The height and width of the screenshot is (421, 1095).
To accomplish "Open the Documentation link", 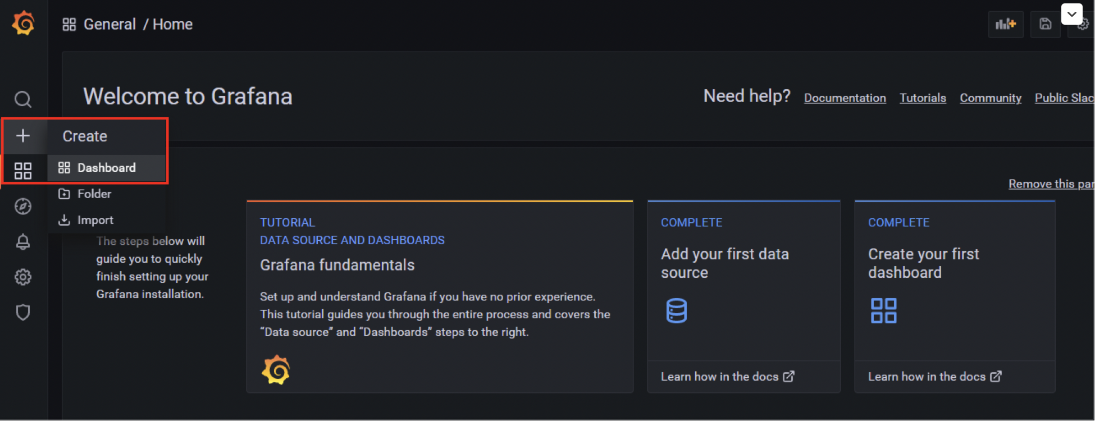I will [845, 98].
